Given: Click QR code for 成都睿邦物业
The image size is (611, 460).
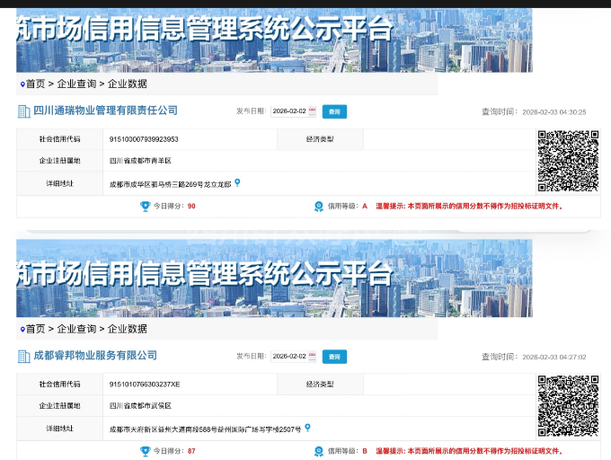Looking at the screenshot, I should (568, 406).
